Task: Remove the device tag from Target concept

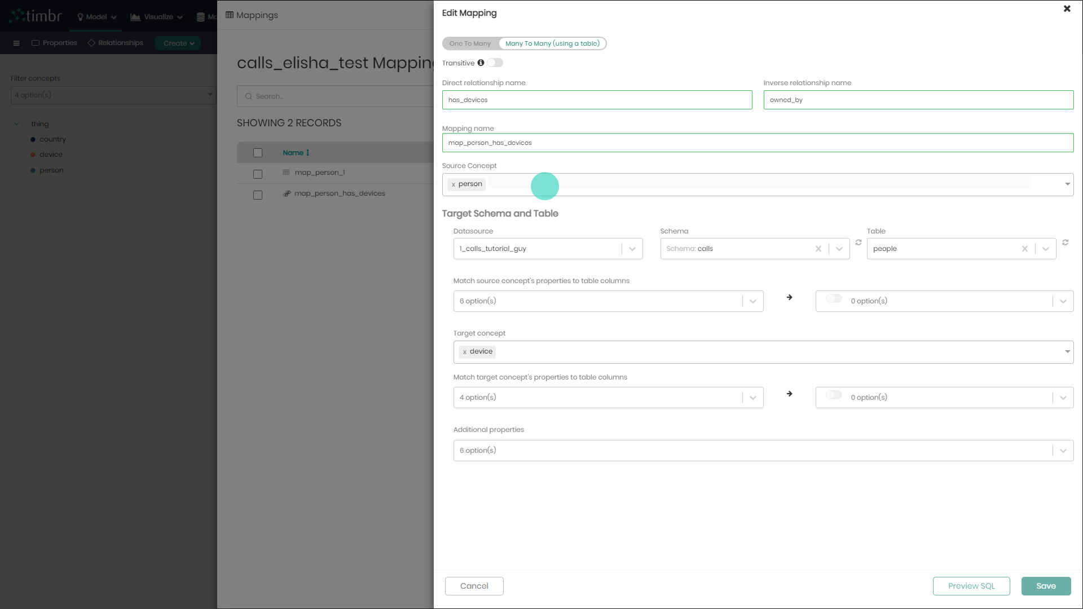Action: click(465, 352)
